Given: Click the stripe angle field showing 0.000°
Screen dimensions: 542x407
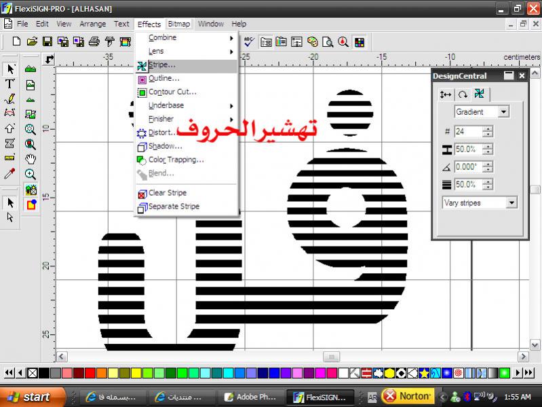Looking at the screenshot, I should tap(467, 166).
